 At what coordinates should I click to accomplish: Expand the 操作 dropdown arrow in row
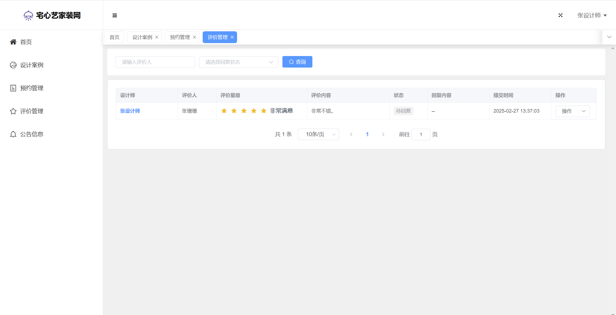[x=584, y=111]
